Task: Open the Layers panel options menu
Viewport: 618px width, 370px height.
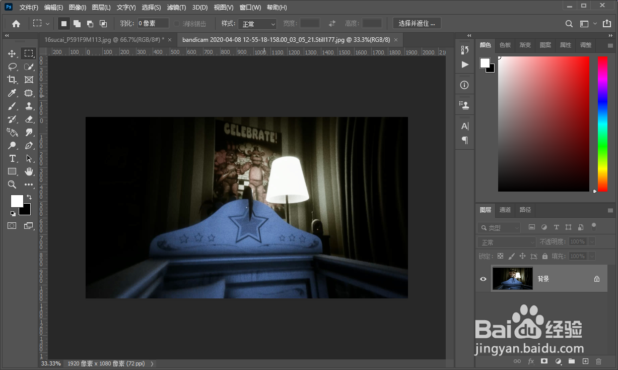Action: [610, 210]
